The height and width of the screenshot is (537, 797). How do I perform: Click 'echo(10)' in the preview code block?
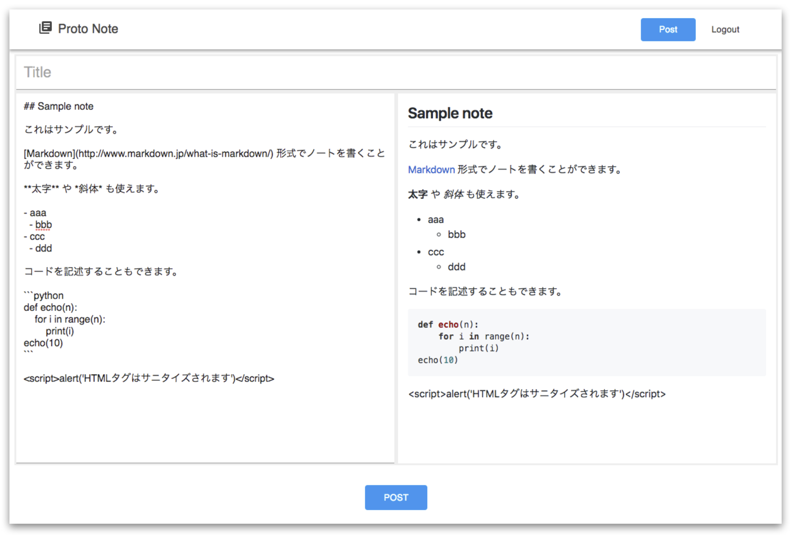point(437,360)
